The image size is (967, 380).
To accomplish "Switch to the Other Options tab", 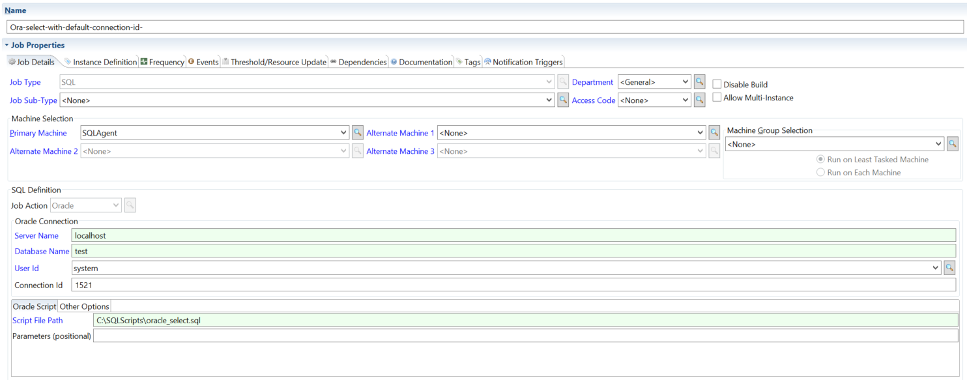I will pos(84,306).
